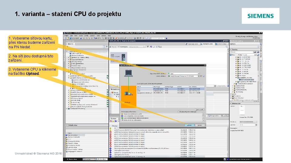Screen dimensions: 291x163
Task: Open the Diagnostics tab in the inspector
Action: click(x=214, y=116)
